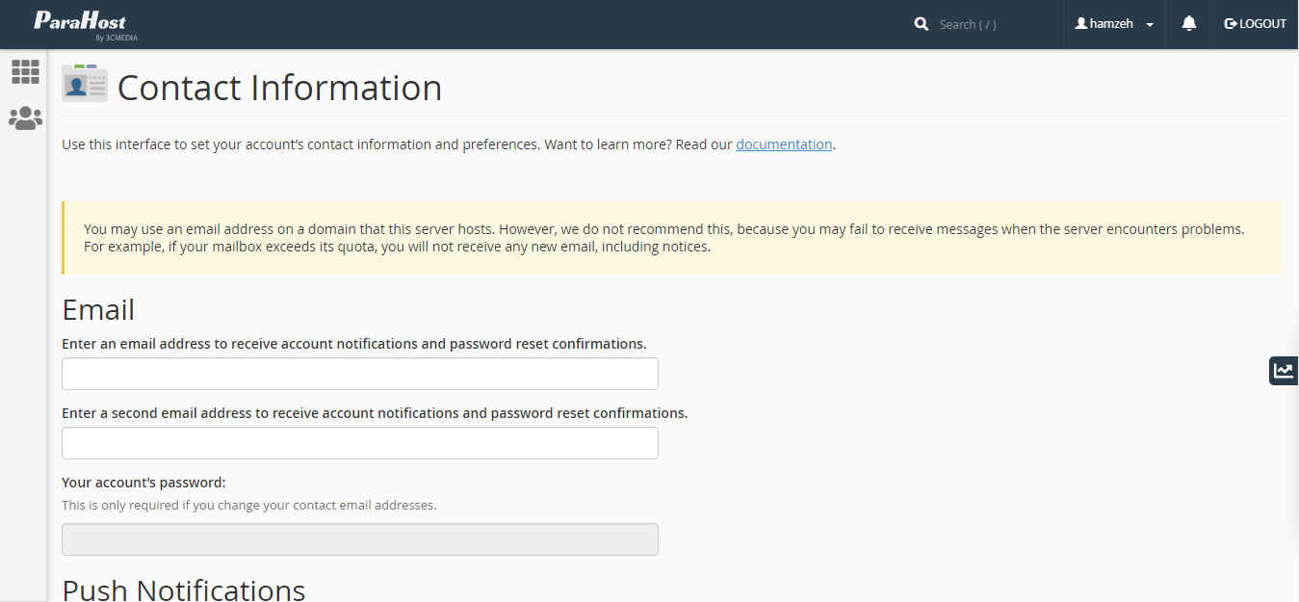Image resolution: width=1299 pixels, height=602 pixels.
Task: Open User Manager from sidebar people icon
Action: 25,118
